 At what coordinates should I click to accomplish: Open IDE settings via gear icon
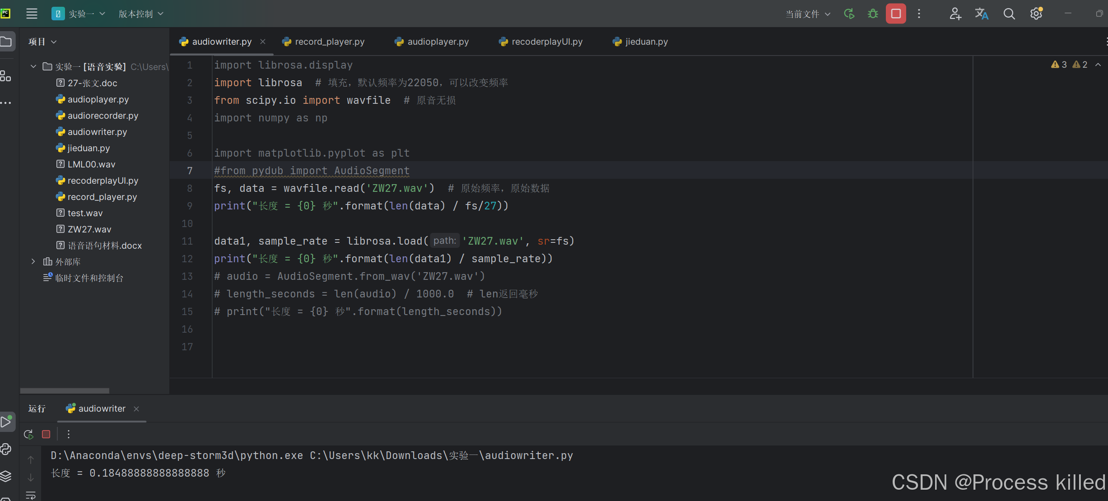click(x=1036, y=14)
